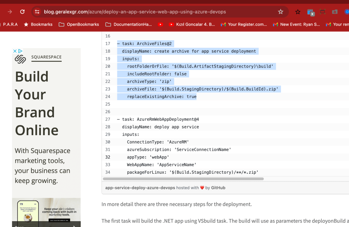Click code line number 17
349x227 pixels.
click(108, 43)
